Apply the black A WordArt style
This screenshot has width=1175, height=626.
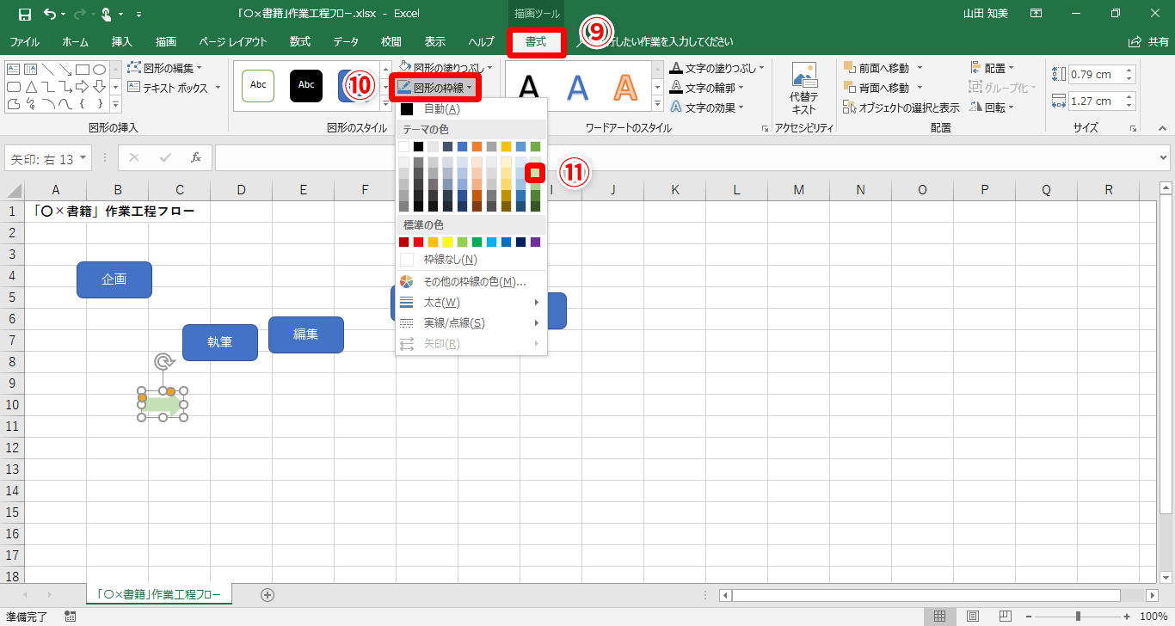coord(530,87)
